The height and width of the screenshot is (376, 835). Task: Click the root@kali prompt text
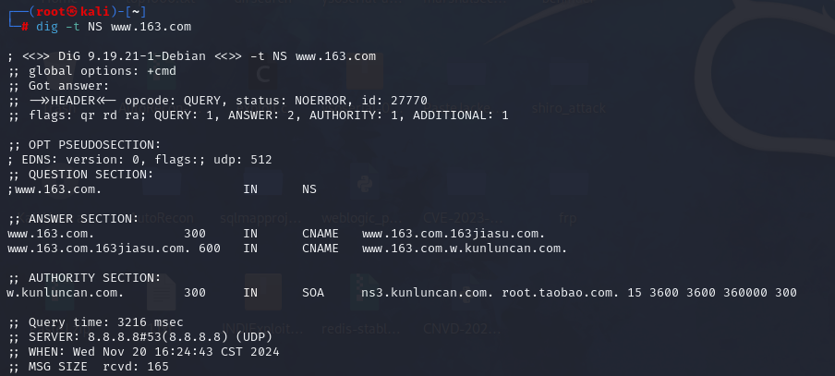pyautogui.click(x=73, y=12)
